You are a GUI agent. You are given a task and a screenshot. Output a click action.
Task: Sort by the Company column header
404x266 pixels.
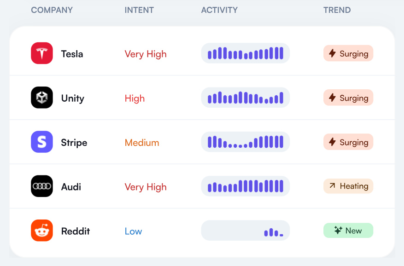(x=52, y=10)
